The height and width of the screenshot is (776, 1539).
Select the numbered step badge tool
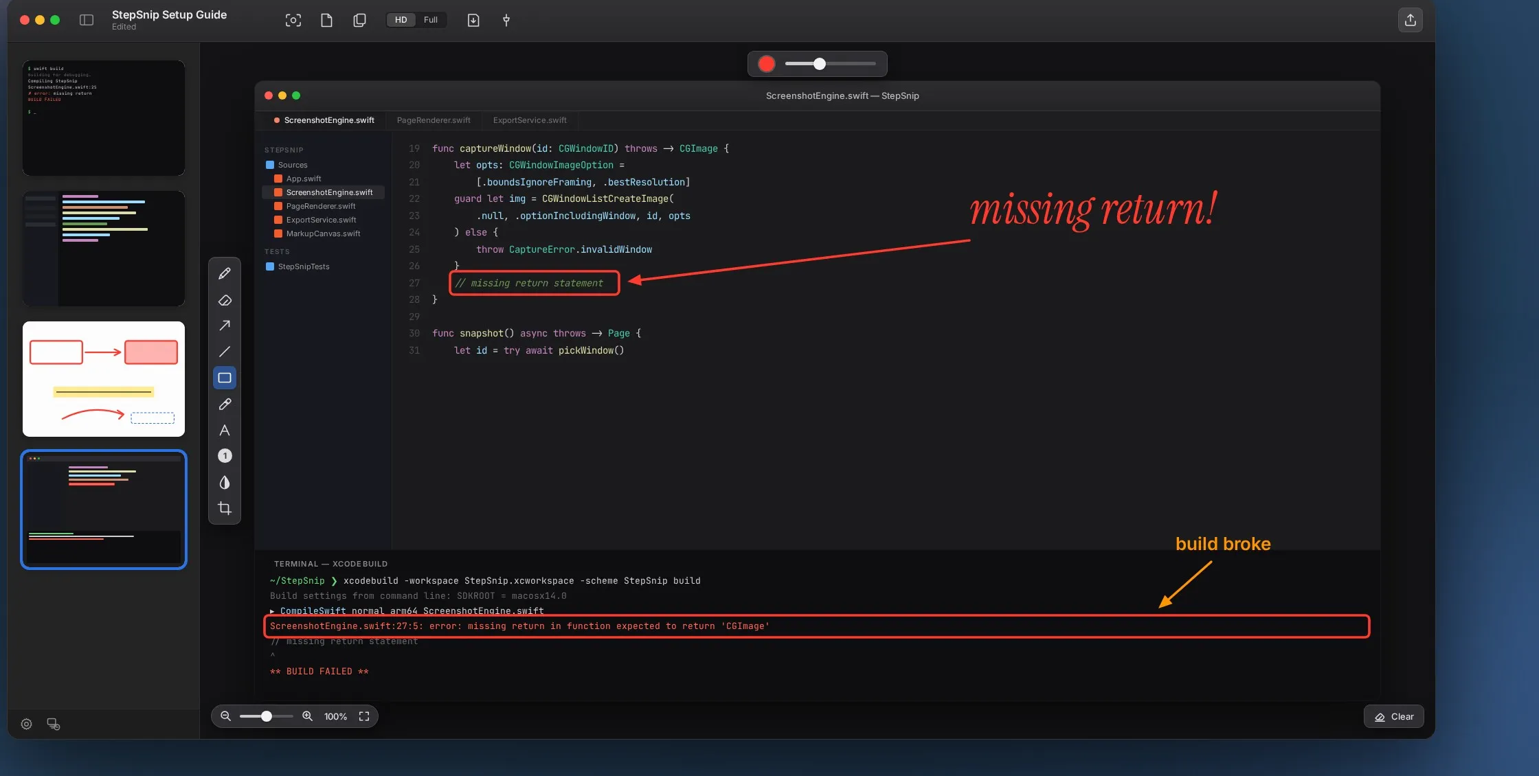pos(225,456)
